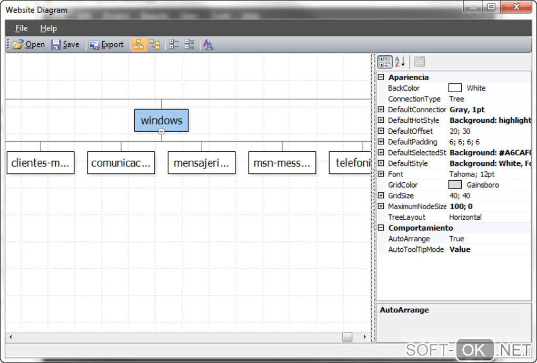Click the Gray, 1pt connector value
This screenshot has height=363, width=537.
[467, 110]
